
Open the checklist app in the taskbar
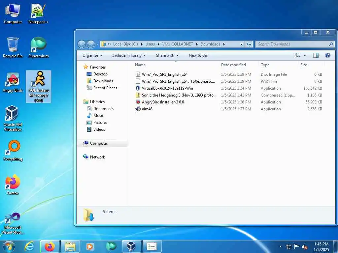pyautogui.click(x=152, y=246)
